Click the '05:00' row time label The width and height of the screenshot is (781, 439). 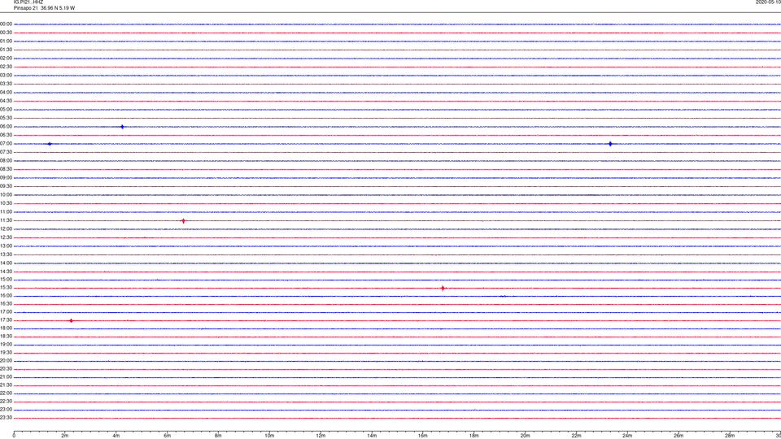(x=6, y=110)
